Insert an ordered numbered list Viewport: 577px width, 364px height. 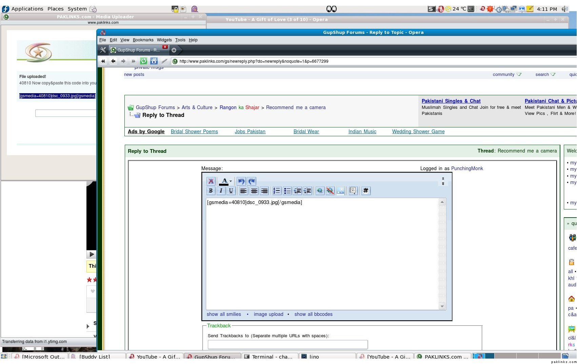click(277, 191)
